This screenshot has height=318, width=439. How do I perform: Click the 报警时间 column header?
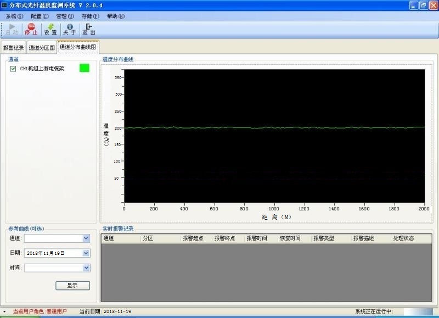[x=257, y=239]
